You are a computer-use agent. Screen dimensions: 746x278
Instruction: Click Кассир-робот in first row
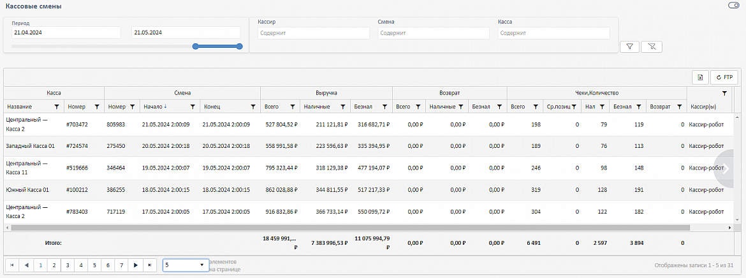click(x=706, y=125)
